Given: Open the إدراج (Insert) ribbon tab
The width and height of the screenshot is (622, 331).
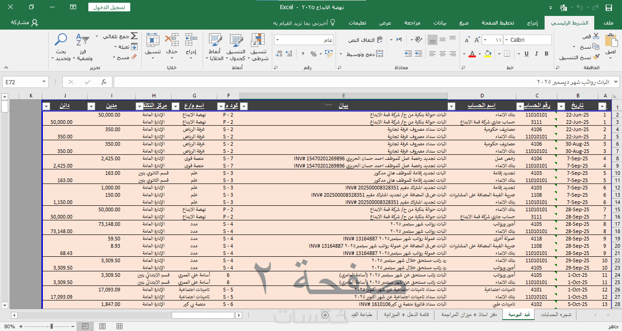Looking at the screenshot, I should pos(532,23).
